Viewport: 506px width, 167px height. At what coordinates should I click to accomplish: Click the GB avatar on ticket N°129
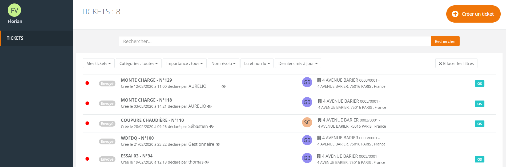(307, 82)
